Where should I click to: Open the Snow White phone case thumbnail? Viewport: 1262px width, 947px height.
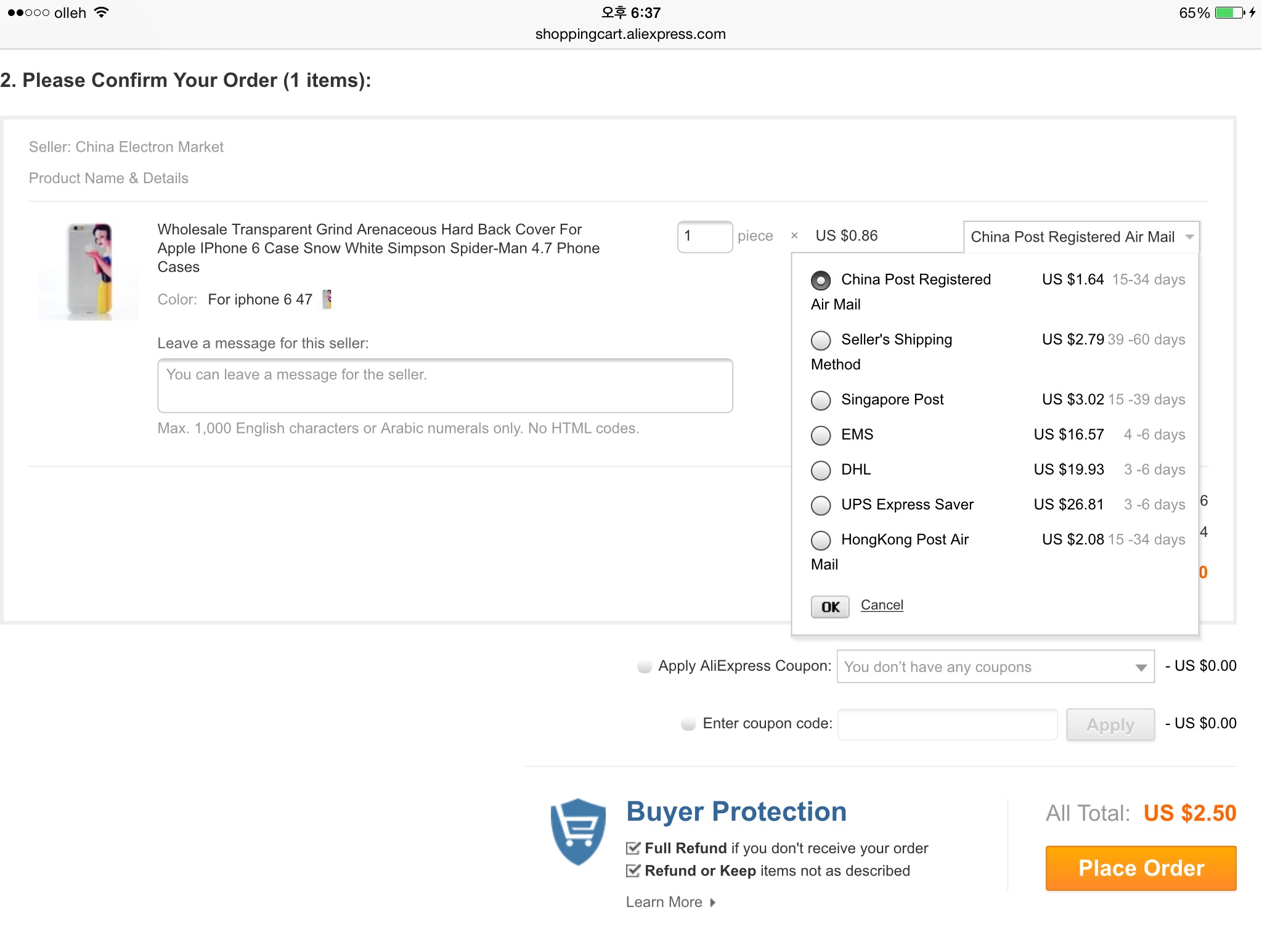(89, 271)
